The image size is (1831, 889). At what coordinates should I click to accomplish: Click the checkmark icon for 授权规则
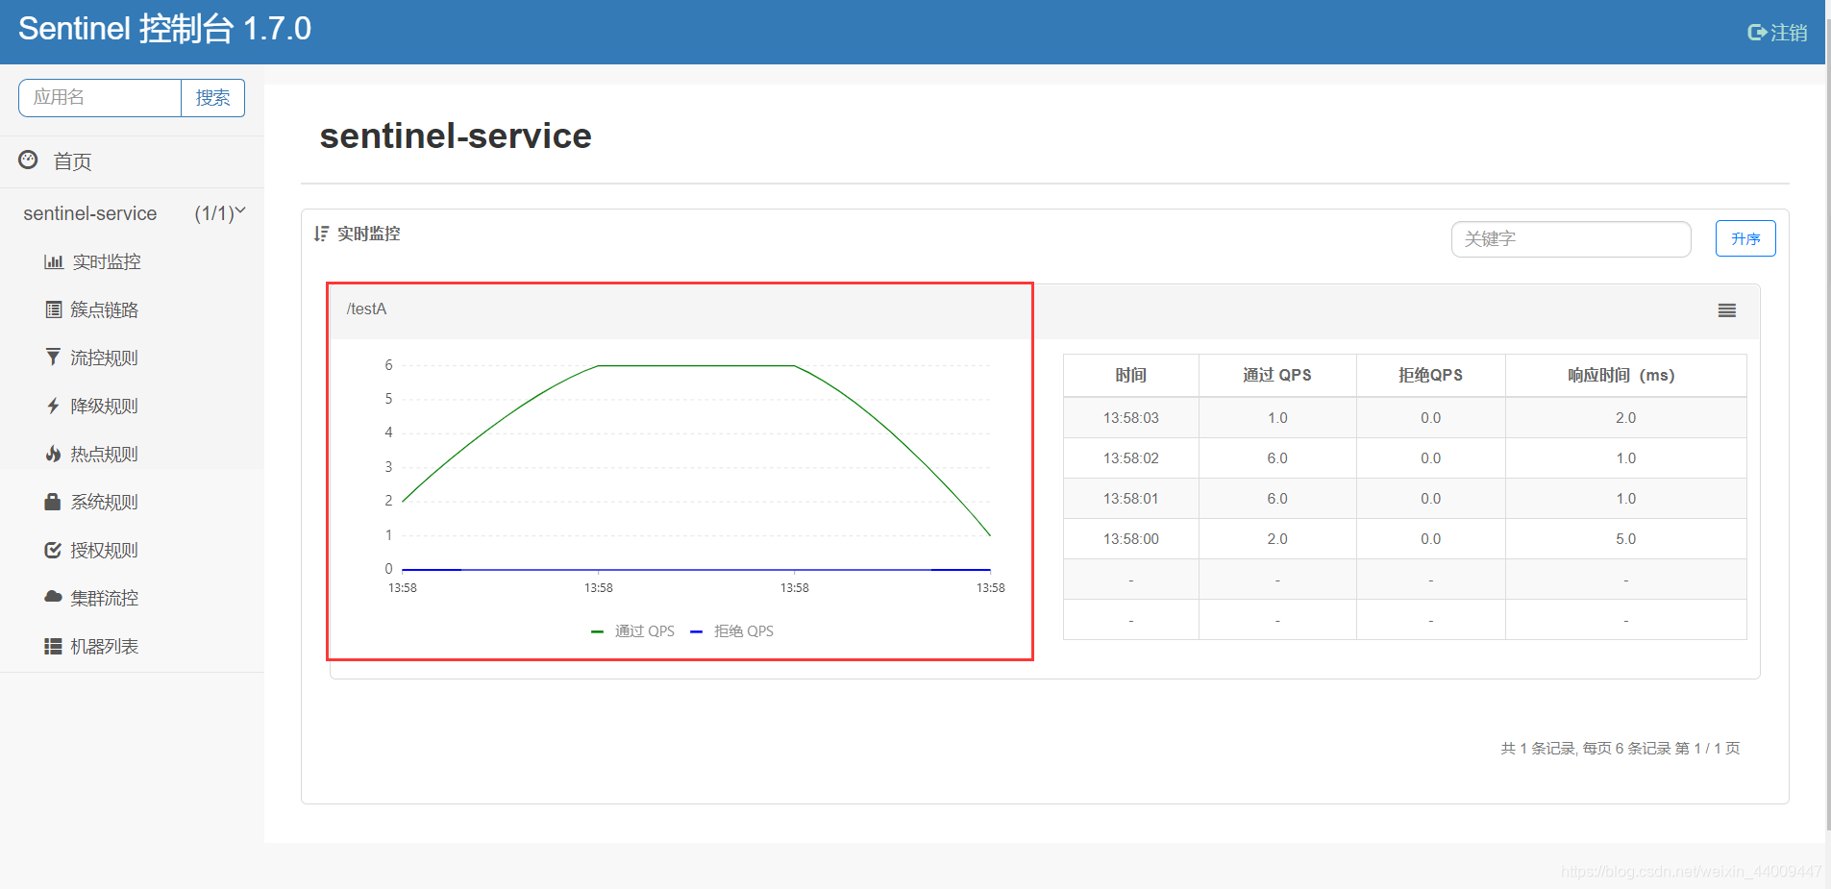coord(53,550)
